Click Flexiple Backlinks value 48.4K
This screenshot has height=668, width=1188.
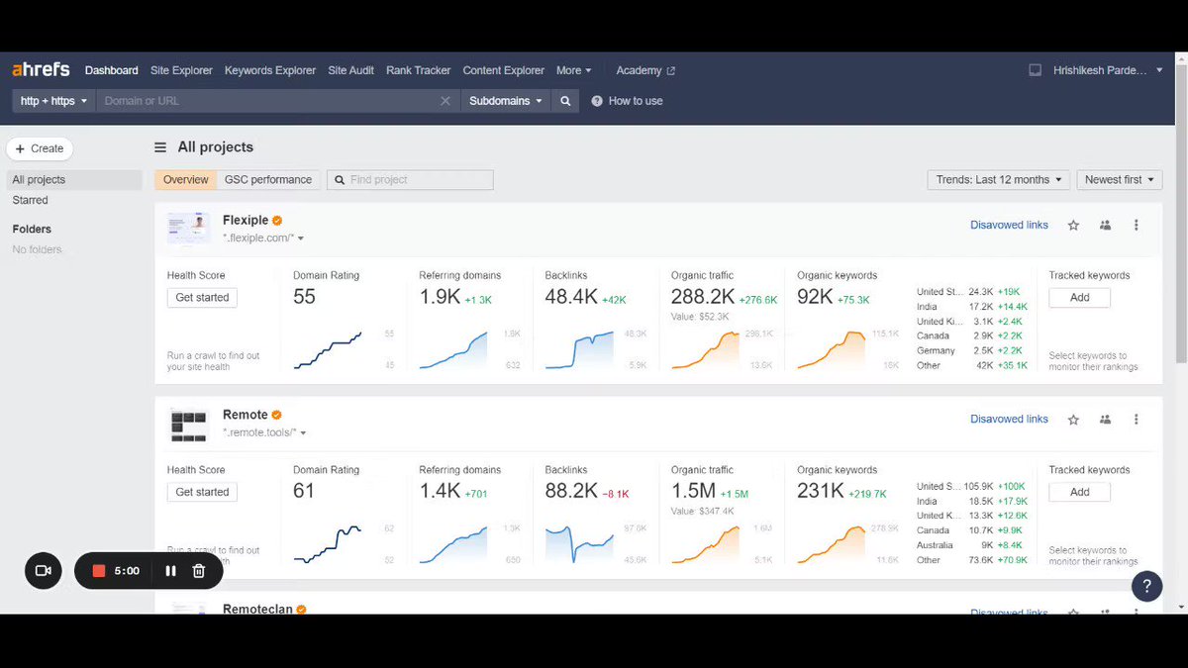(x=571, y=297)
